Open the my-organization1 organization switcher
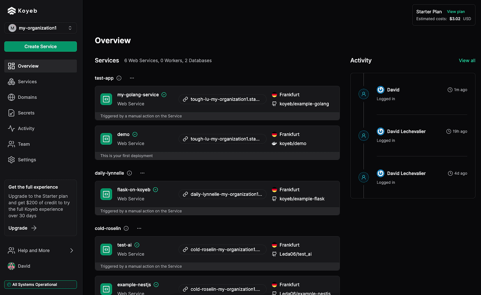The image size is (481, 295). point(40,28)
